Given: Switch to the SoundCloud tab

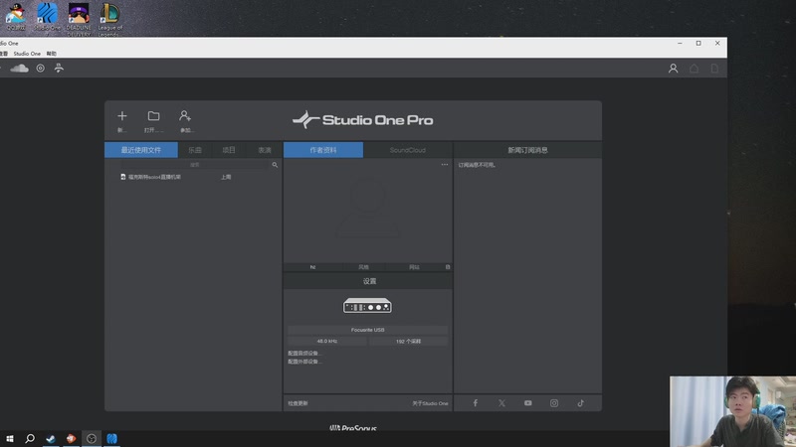Looking at the screenshot, I should [x=408, y=150].
